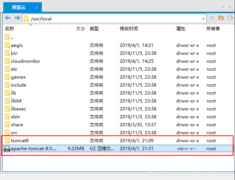Click the cloudmonitor folder name
235x180 pixels.
(26, 61)
